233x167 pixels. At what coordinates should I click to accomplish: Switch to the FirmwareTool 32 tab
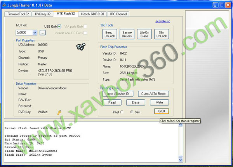tap(18, 14)
